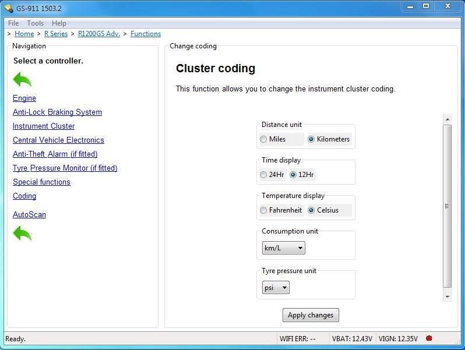
Task: Close the GS-911 window
Action: click(448, 6)
